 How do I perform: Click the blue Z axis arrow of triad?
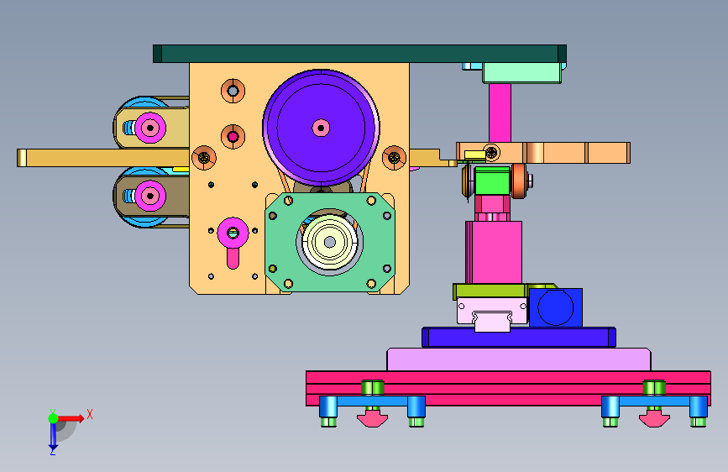tap(53, 436)
